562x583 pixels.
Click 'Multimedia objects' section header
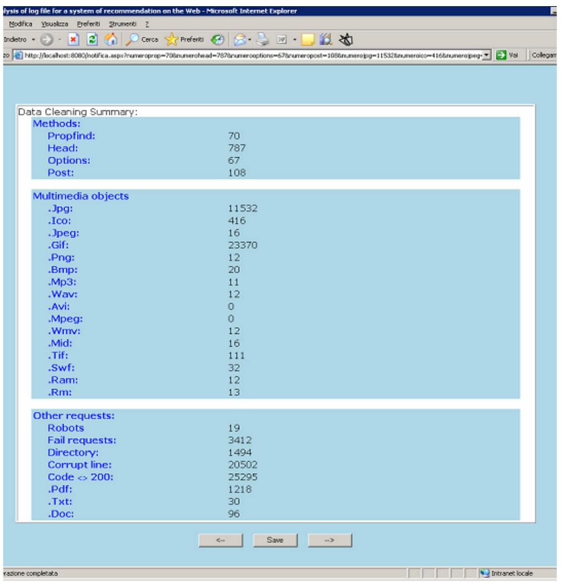(81, 196)
